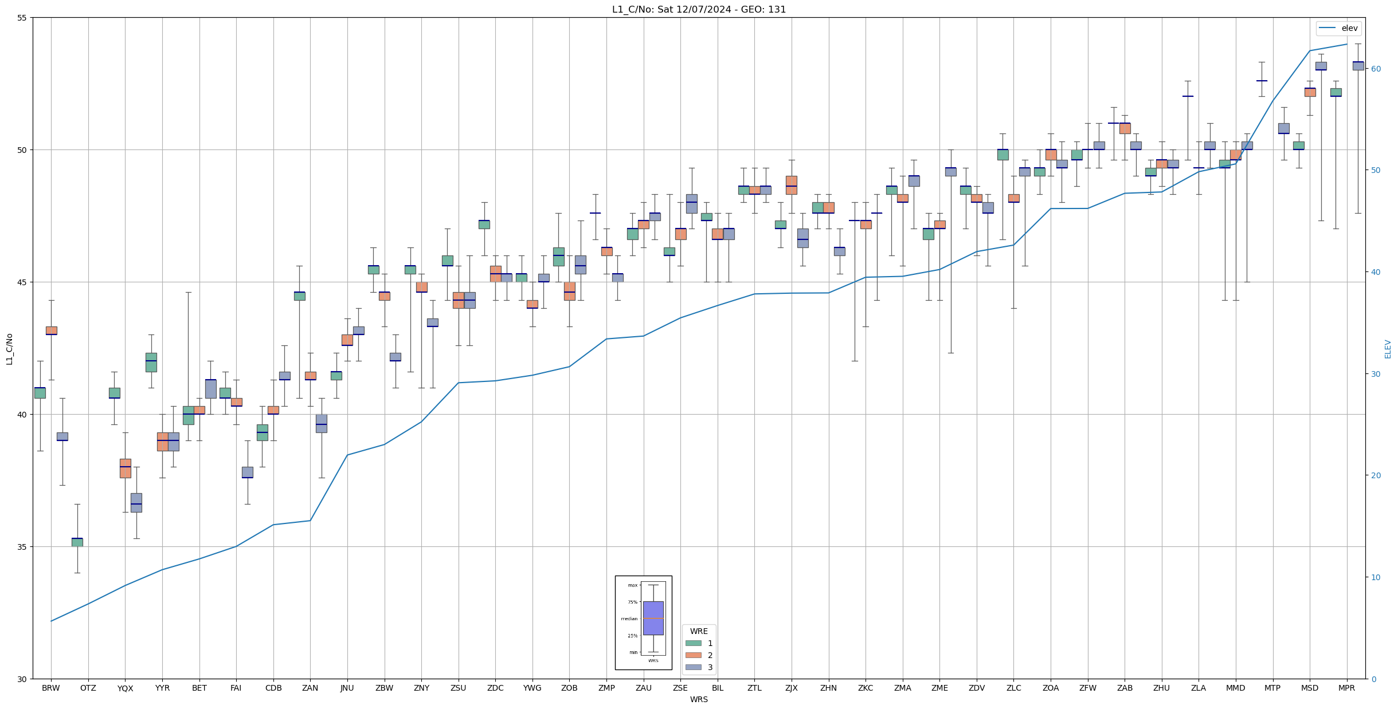This screenshot has width=1398, height=709.
Task: Click the 0 tick on right axis
Action: point(1373,679)
